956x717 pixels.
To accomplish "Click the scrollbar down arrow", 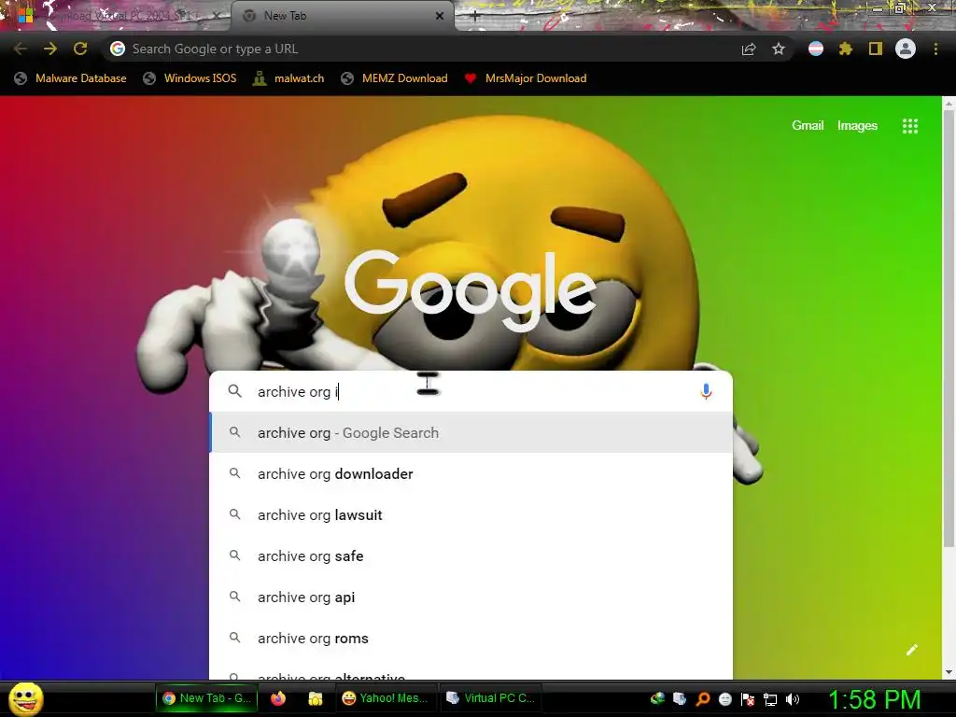I will 949,672.
